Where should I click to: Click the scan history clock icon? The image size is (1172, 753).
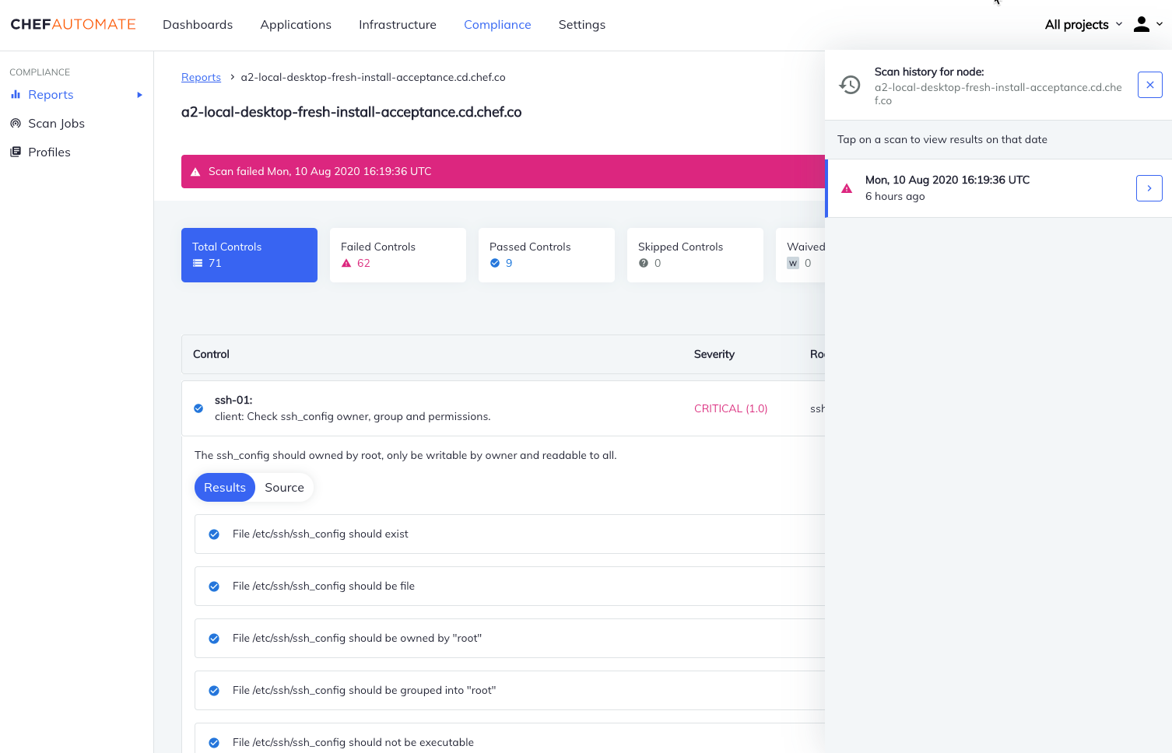click(x=850, y=85)
